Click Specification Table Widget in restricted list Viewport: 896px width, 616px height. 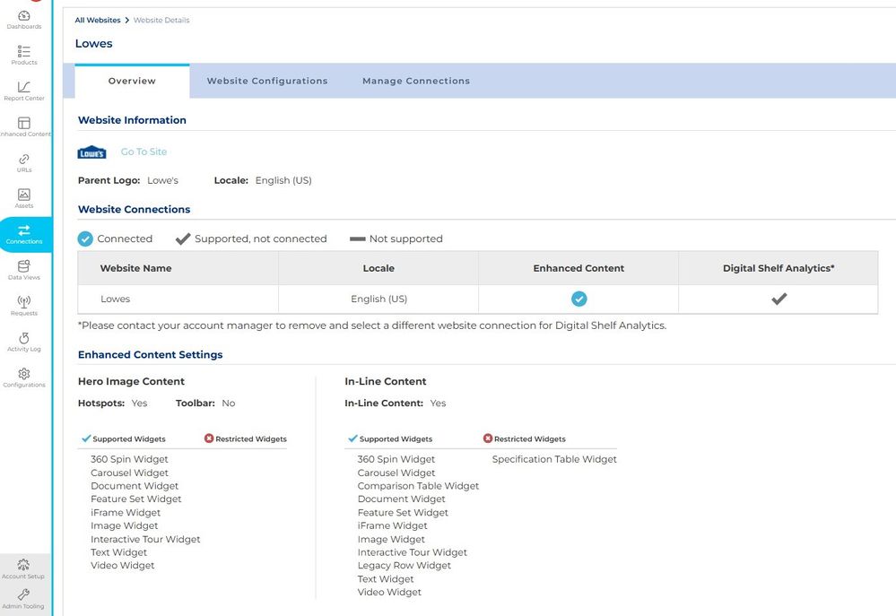[x=554, y=459]
